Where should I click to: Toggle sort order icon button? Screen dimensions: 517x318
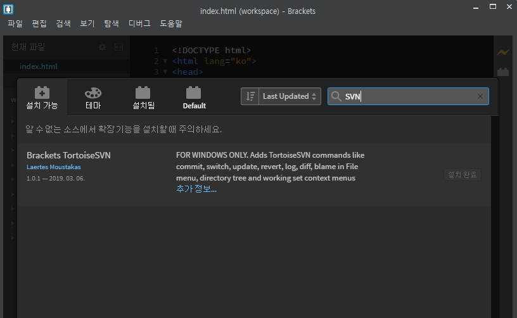(250, 96)
